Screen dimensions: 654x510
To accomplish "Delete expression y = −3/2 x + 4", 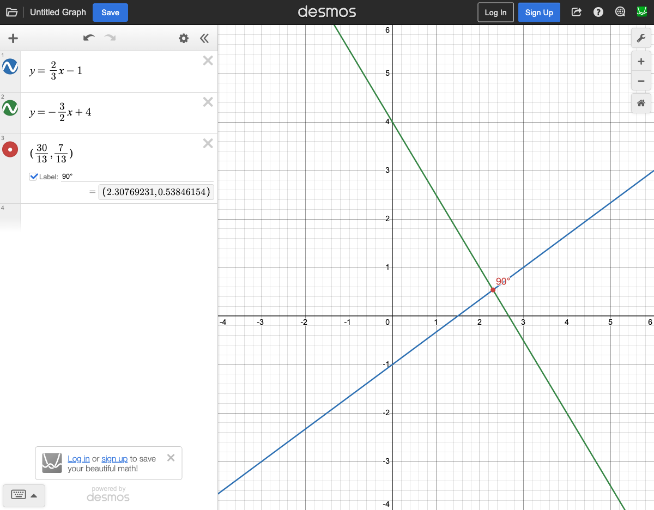I will 208,102.
